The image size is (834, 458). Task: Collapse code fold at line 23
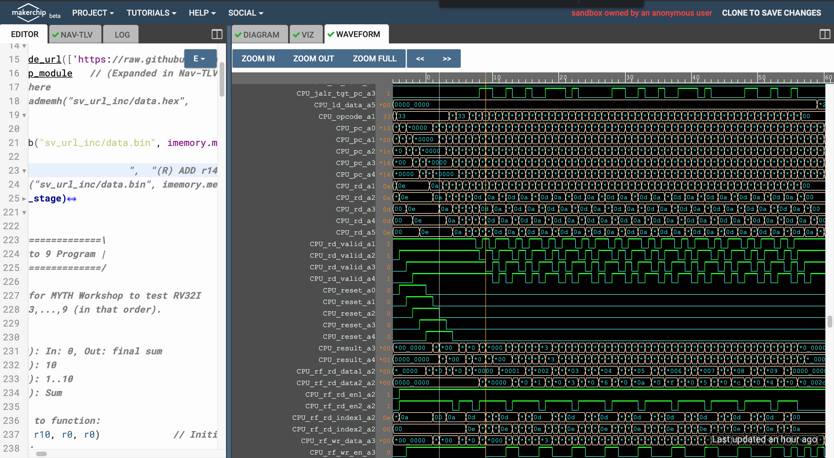pyautogui.click(x=24, y=171)
